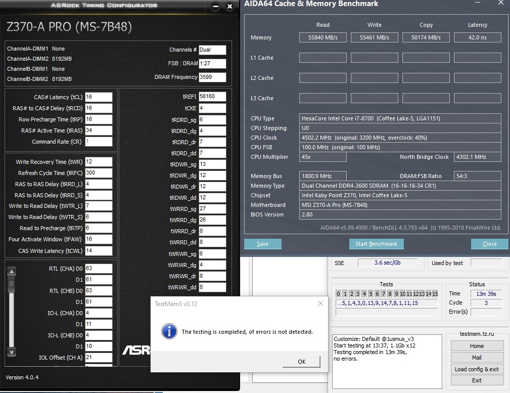Click the DRAM:FSB Ratio value 54:3
Viewport: 510px width, 393px height.
(x=477, y=176)
